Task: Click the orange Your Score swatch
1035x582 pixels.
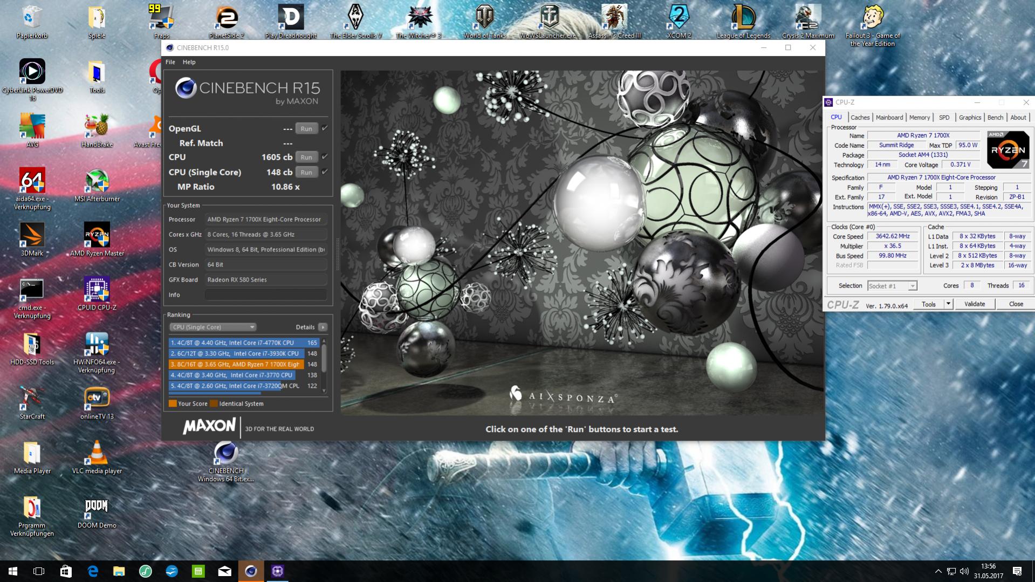Action: 173,403
